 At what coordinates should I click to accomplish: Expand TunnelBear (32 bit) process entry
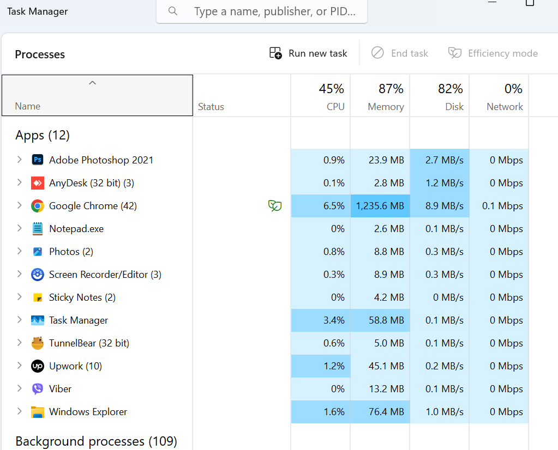(20, 343)
